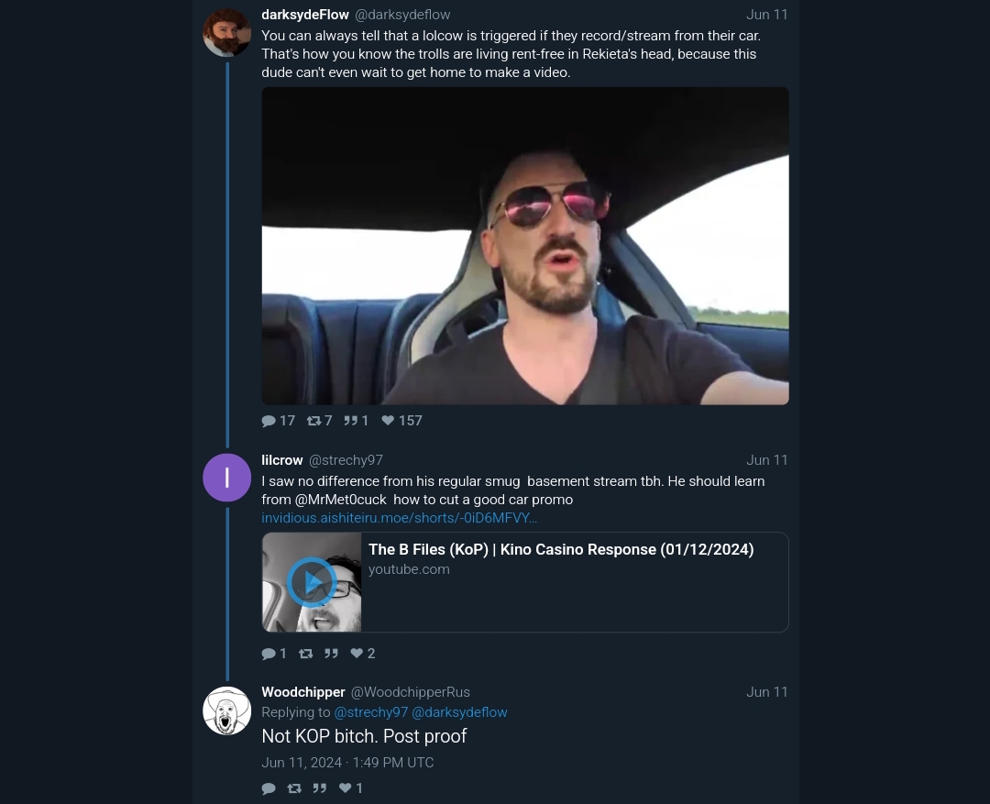Like darksydeFlow's post with 157 hearts
Screen dimensions: 990x804
coord(388,421)
